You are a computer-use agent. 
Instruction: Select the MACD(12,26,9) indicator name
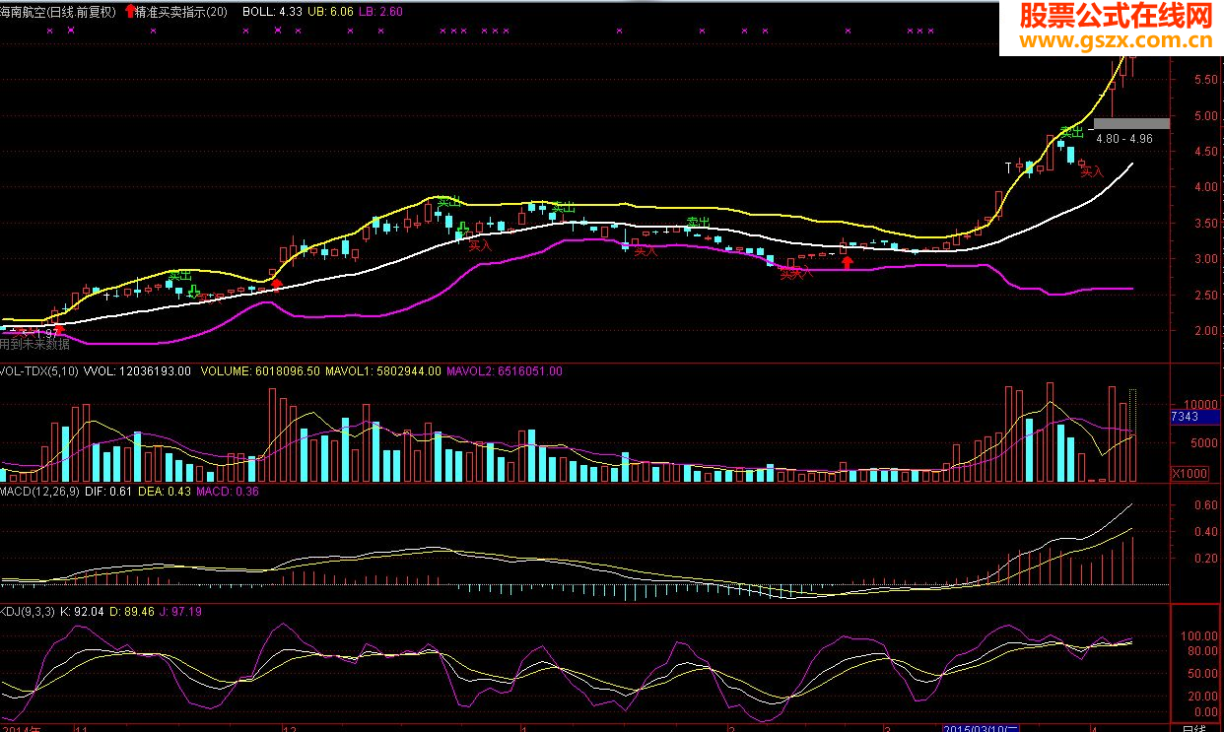pyautogui.click(x=40, y=492)
